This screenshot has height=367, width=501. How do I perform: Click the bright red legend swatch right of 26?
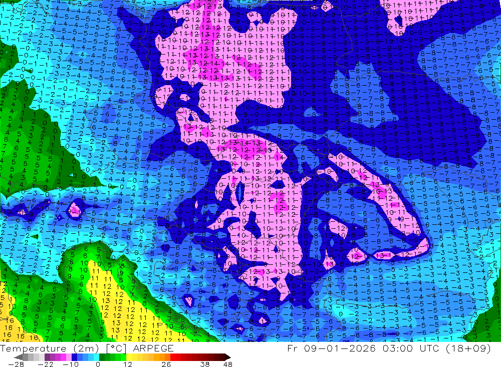click(173, 357)
